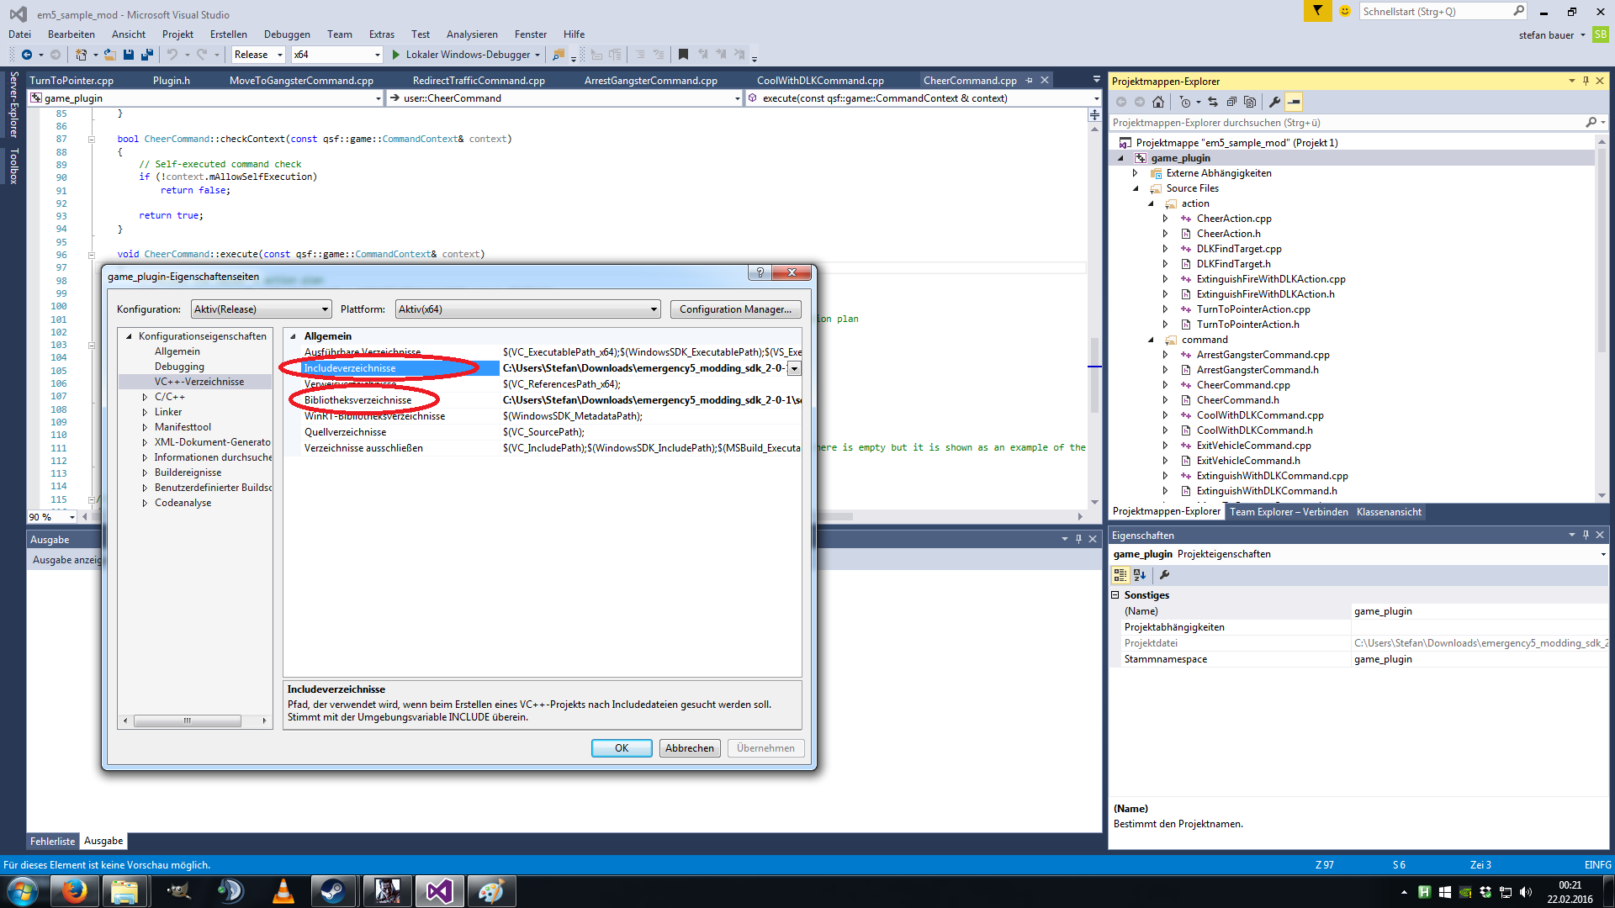Click the Find in Files toolbar icon
The height and width of the screenshot is (908, 1615).
click(x=558, y=55)
